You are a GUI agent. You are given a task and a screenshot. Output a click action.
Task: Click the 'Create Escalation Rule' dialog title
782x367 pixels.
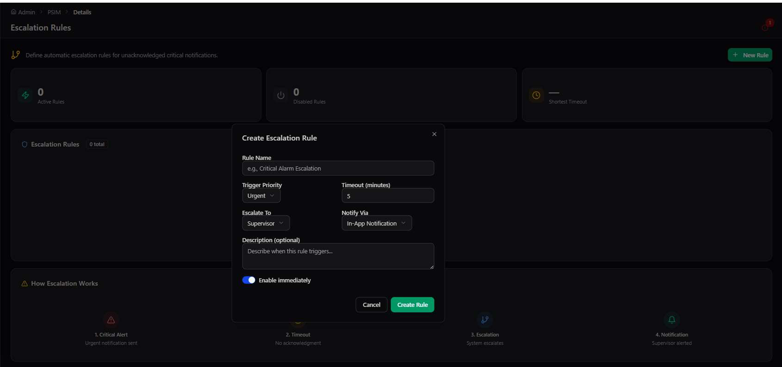[x=279, y=138]
